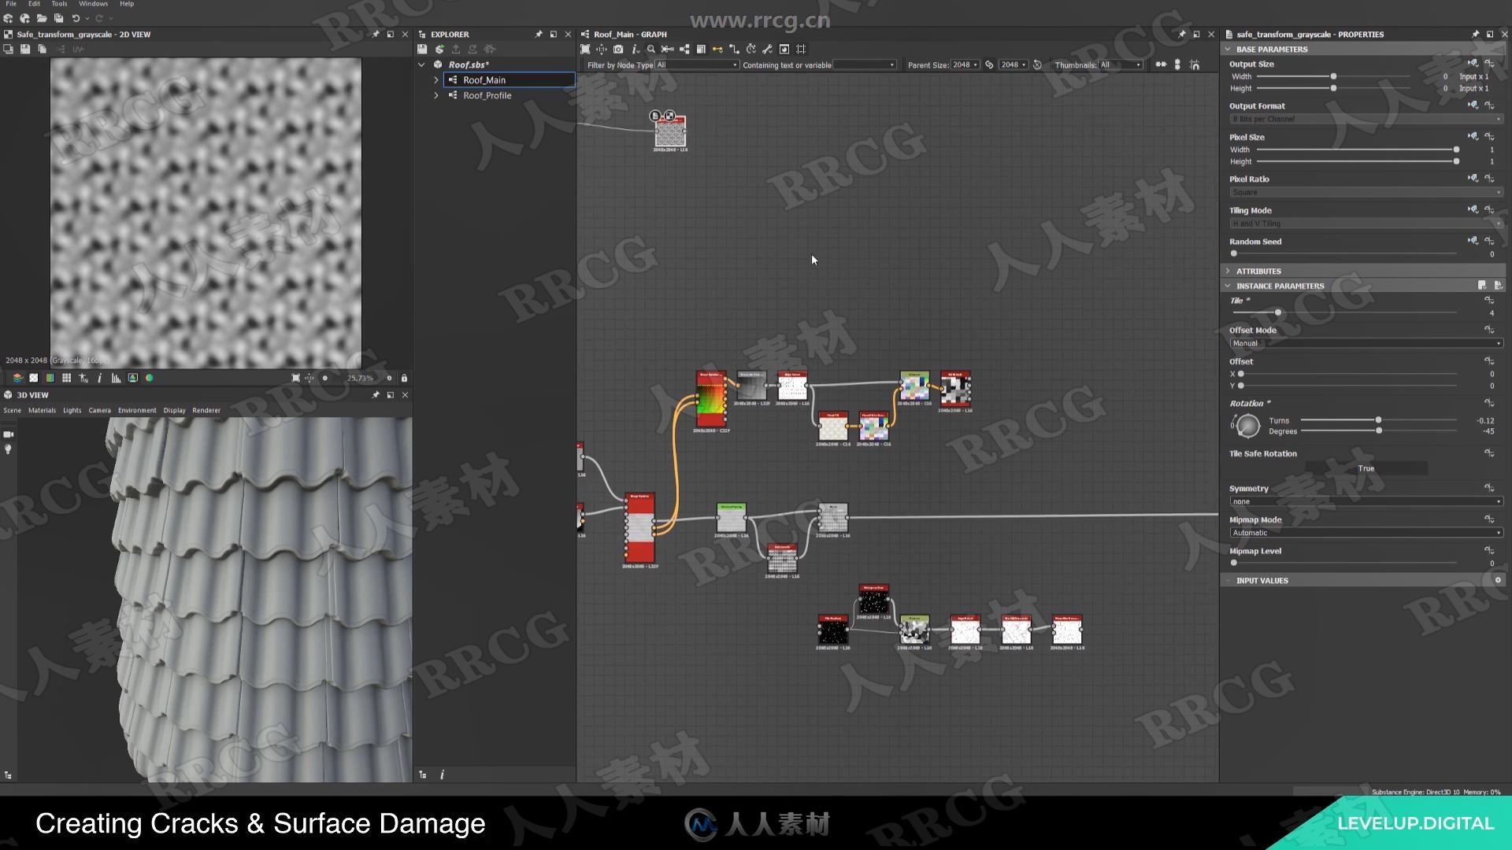Select the blend node before the graph output
This screenshot has width=1512, height=850.
point(832,519)
